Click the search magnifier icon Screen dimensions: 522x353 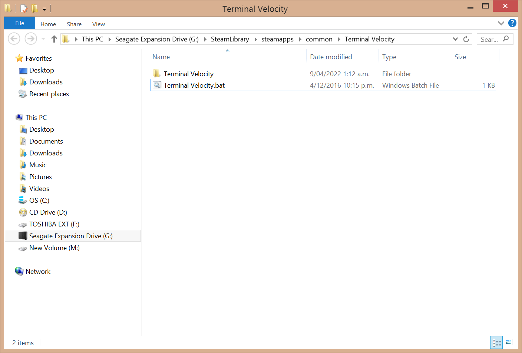click(x=506, y=38)
